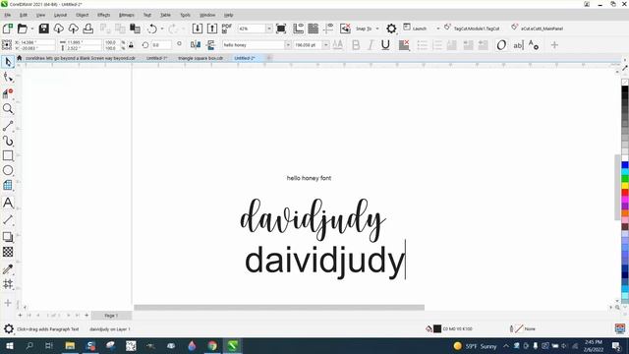Click the blue palette swatch
The height and width of the screenshot is (354, 629).
click(x=625, y=164)
